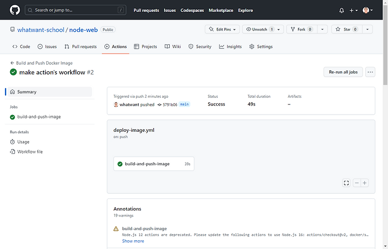Click Show more under annotations

tap(133, 241)
